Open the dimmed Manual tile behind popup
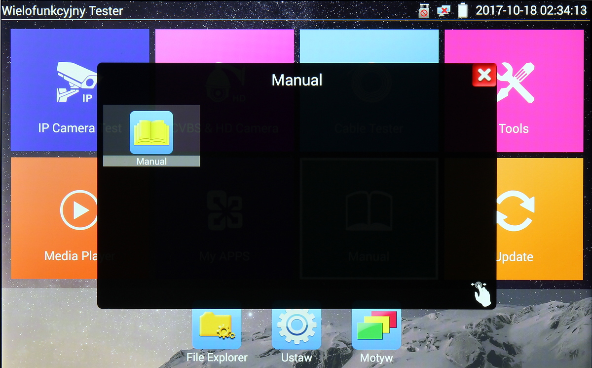 click(369, 218)
